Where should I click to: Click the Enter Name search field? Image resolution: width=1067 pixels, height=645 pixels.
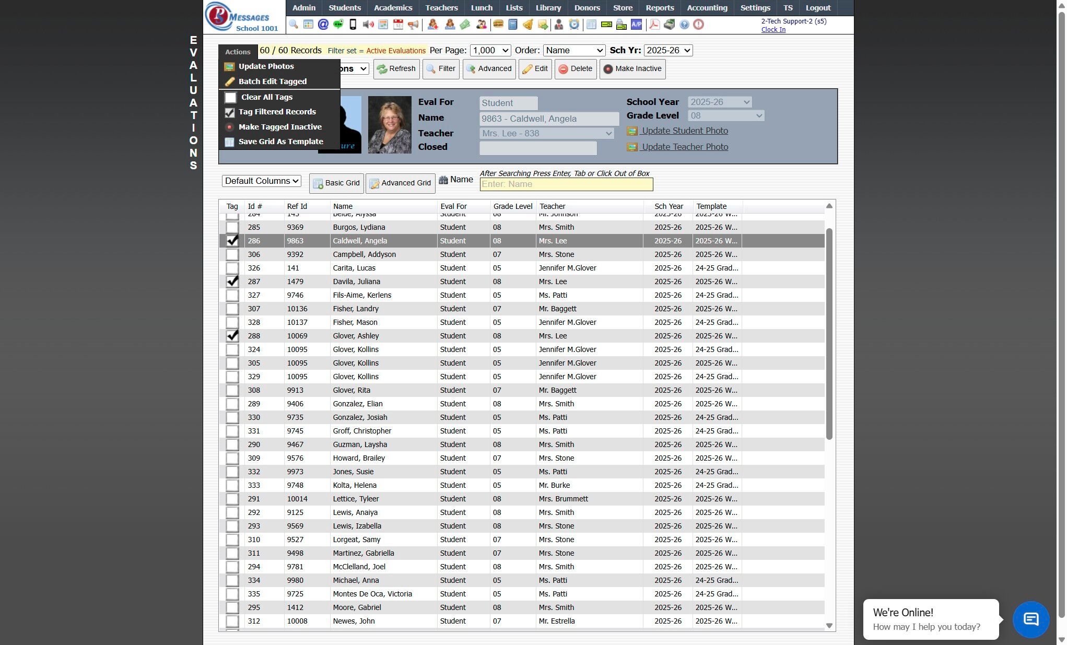pos(566,184)
